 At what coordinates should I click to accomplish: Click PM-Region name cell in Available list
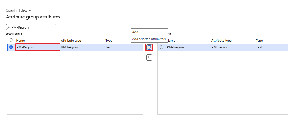(x=38, y=47)
